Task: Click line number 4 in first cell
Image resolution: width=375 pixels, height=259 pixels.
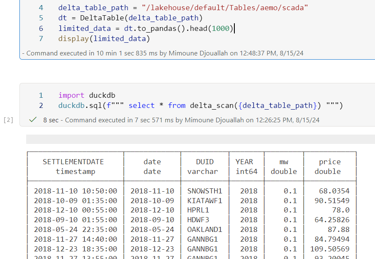Action: 41,8
